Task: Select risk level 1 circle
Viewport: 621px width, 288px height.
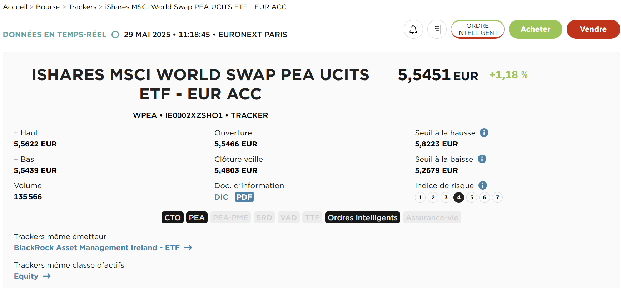Action: pos(420,197)
